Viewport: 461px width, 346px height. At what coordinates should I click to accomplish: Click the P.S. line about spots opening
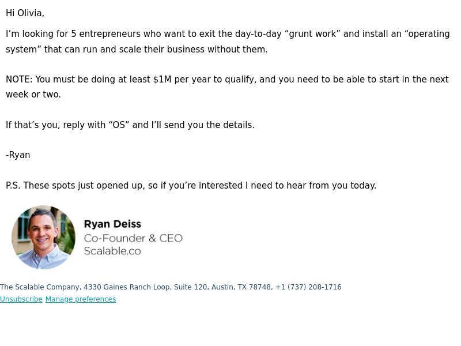(191, 186)
